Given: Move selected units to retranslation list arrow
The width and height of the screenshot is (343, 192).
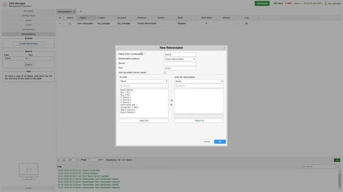Looking at the screenshot, I should pos(171,100).
